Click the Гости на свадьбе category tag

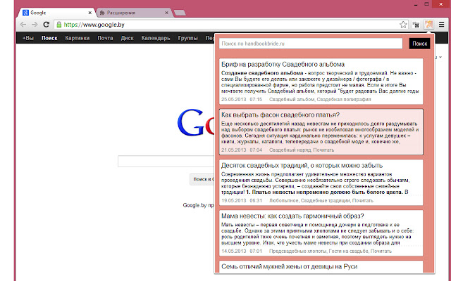click(348, 251)
